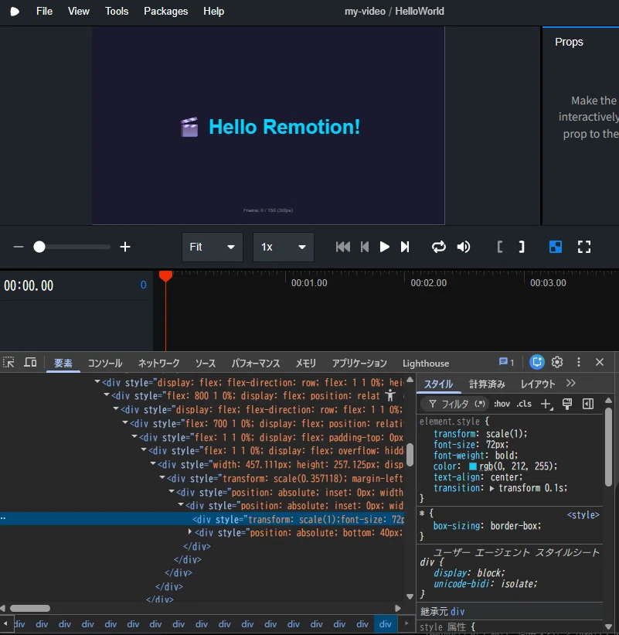Open the rgb(0, 212, 255) color swatch
The width and height of the screenshot is (619, 635).
point(472,466)
